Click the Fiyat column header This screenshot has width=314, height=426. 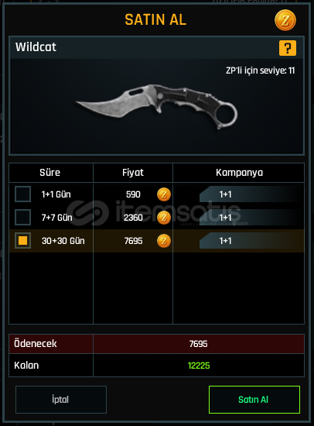pyautogui.click(x=133, y=173)
